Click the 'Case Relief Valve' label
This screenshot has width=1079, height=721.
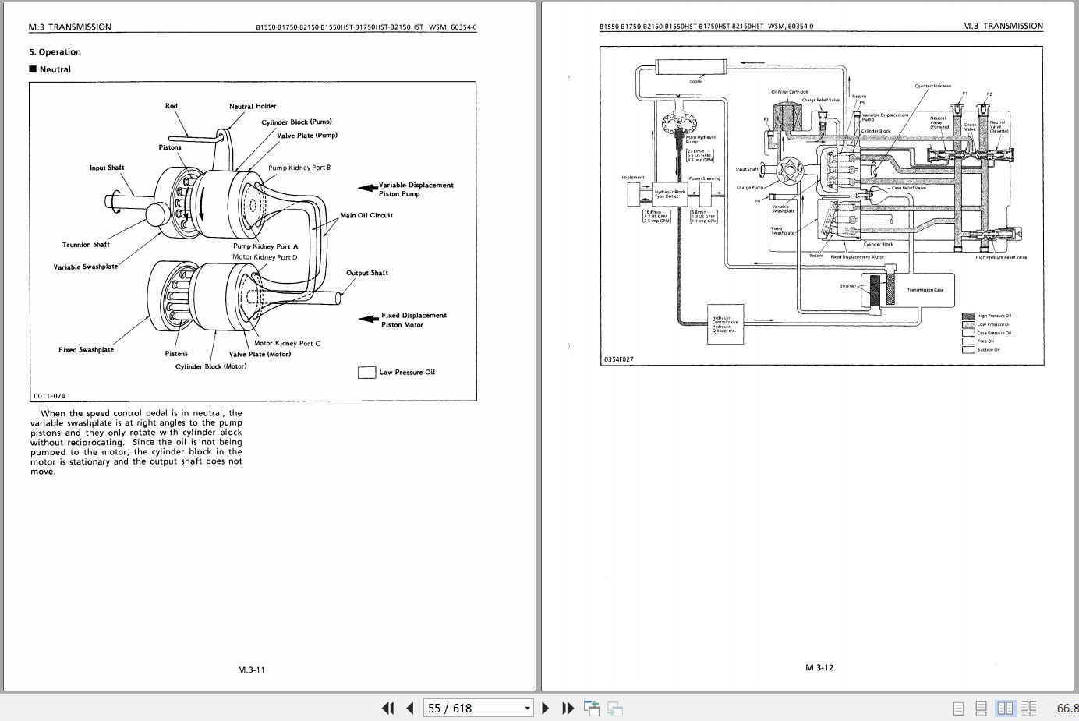909,188
